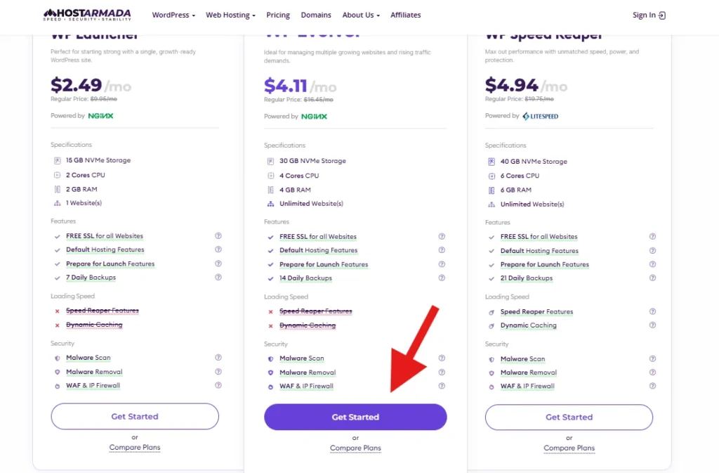Image resolution: width=719 pixels, height=473 pixels.
Task: Click the LiteSpeed logo in WP Speed Reaper
Action: 540,116
